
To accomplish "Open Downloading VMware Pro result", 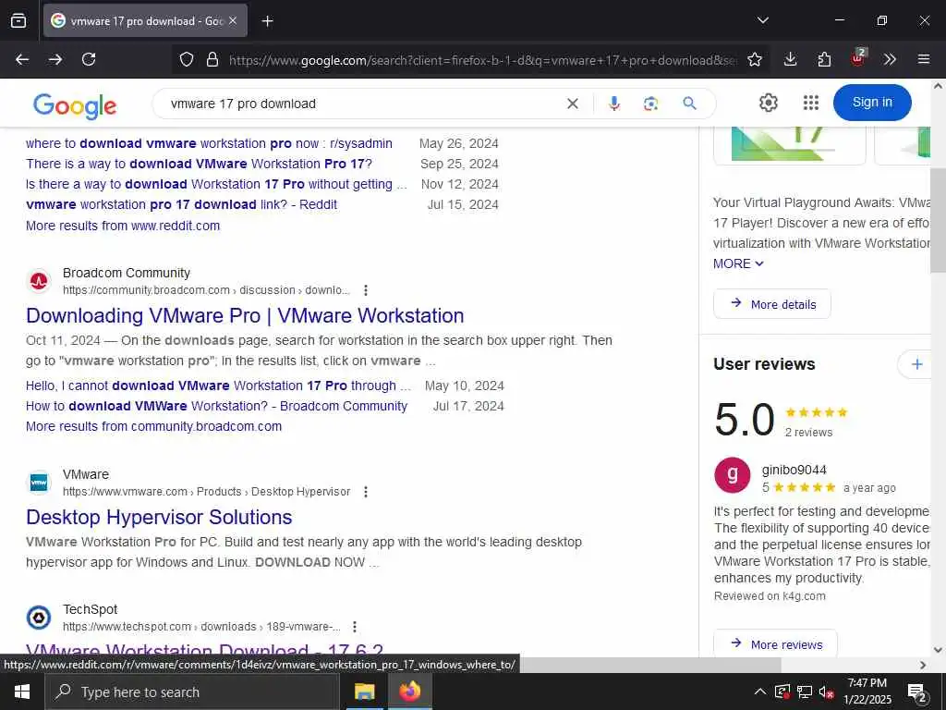I will tap(245, 316).
